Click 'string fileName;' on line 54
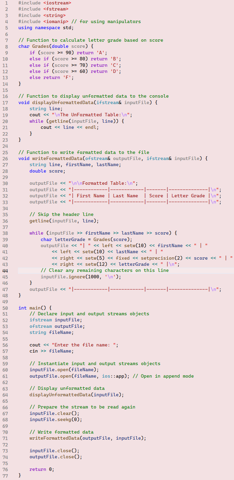234x480 pixels. pyautogui.click(x=51, y=333)
